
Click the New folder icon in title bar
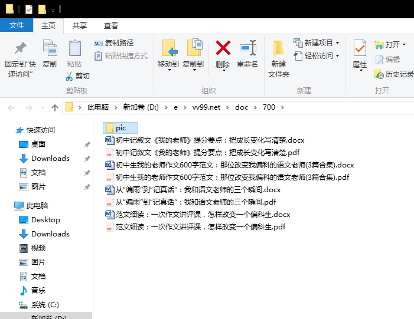coord(43,9)
